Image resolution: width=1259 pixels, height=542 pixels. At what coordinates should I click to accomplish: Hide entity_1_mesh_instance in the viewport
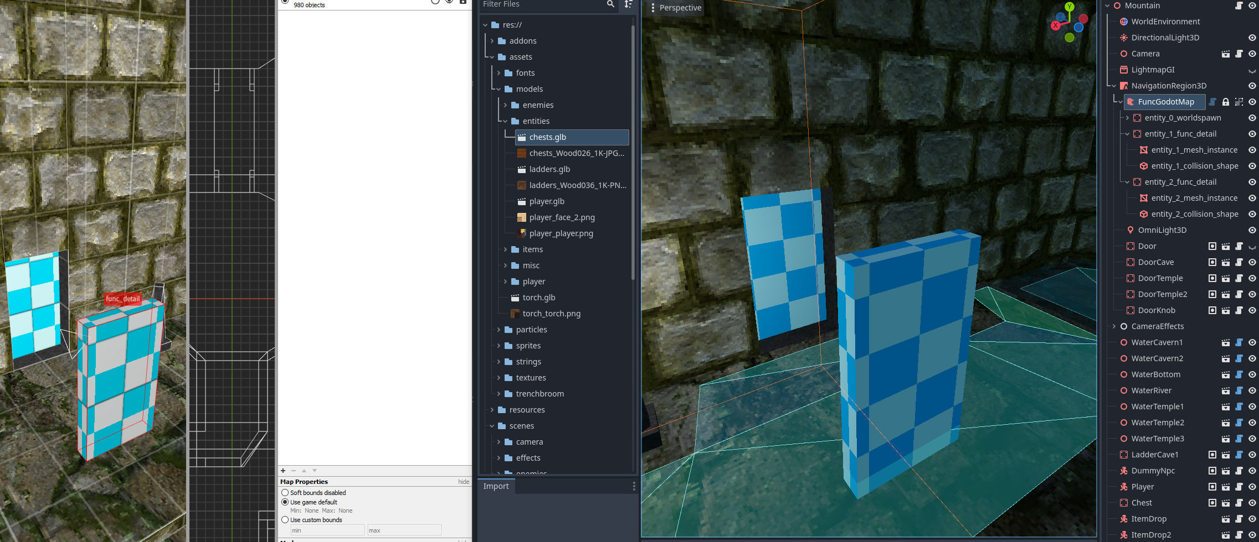click(1252, 150)
